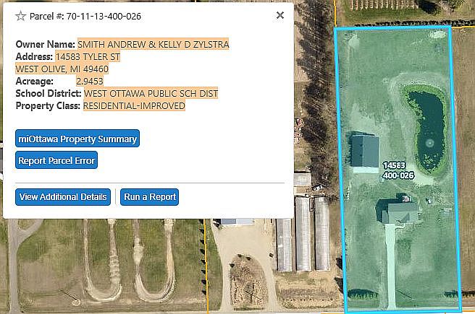Click Report Parcel Error button

tap(56, 160)
